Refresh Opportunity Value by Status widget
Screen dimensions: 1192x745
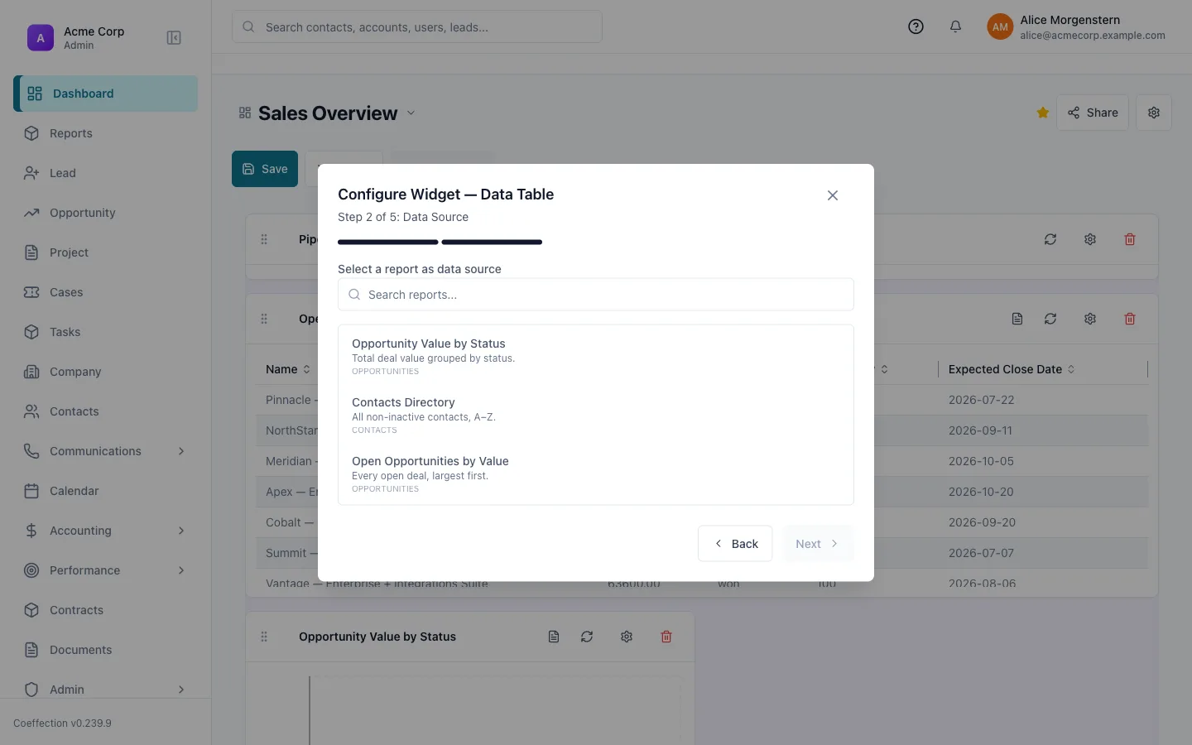click(x=587, y=637)
